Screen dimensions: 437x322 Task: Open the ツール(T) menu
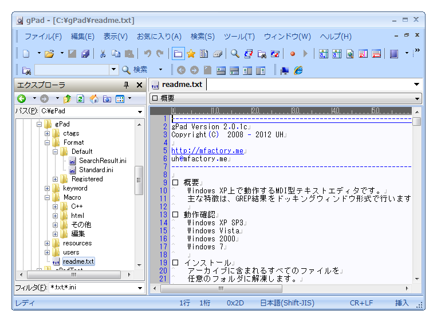click(x=239, y=37)
